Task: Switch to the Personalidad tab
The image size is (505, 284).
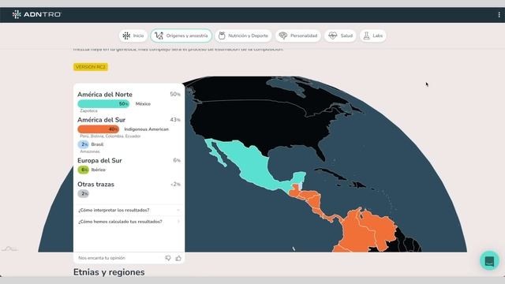Action: point(298,35)
